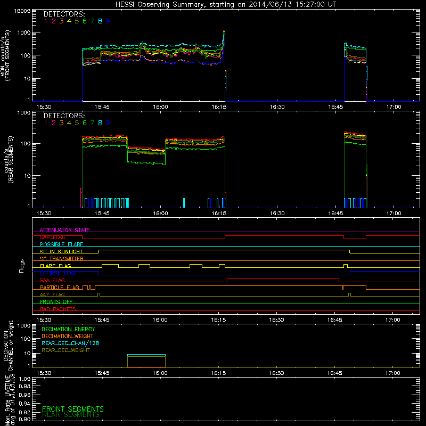Image resolution: width=426 pixels, height=426 pixels.
Task: Select the 'SC_IN_SUNLIGHT' flag label
Action: tap(61, 251)
